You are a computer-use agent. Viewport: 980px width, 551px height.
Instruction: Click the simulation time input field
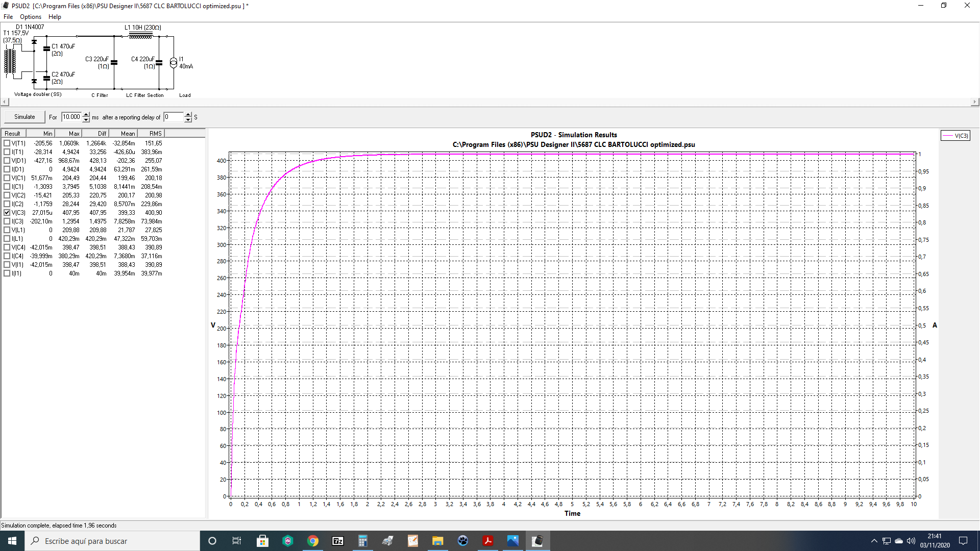pos(71,117)
